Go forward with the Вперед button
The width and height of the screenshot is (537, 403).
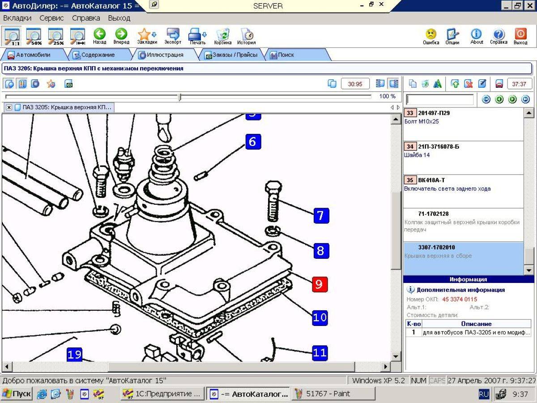(121, 36)
